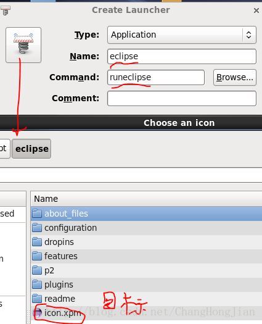Click the Command field containing runeclipse
This screenshot has height=324, width=262.
point(156,78)
